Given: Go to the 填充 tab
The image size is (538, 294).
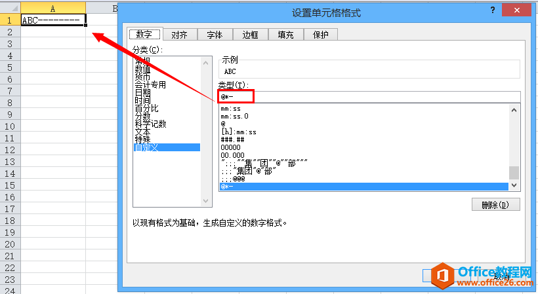Looking at the screenshot, I should click(x=286, y=35).
